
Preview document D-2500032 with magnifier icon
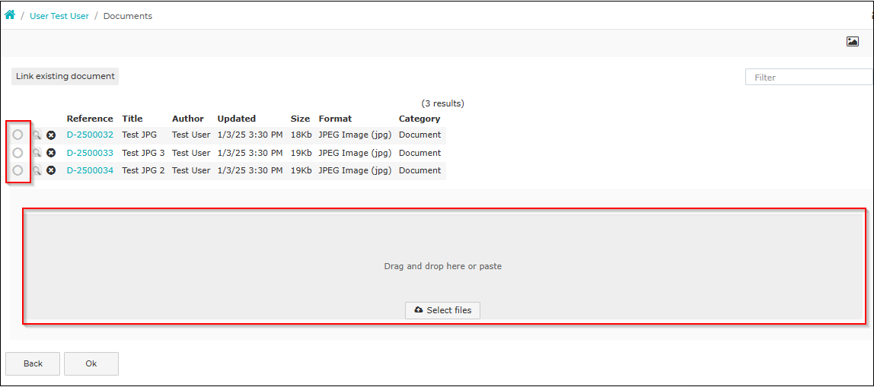tap(37, 135)
